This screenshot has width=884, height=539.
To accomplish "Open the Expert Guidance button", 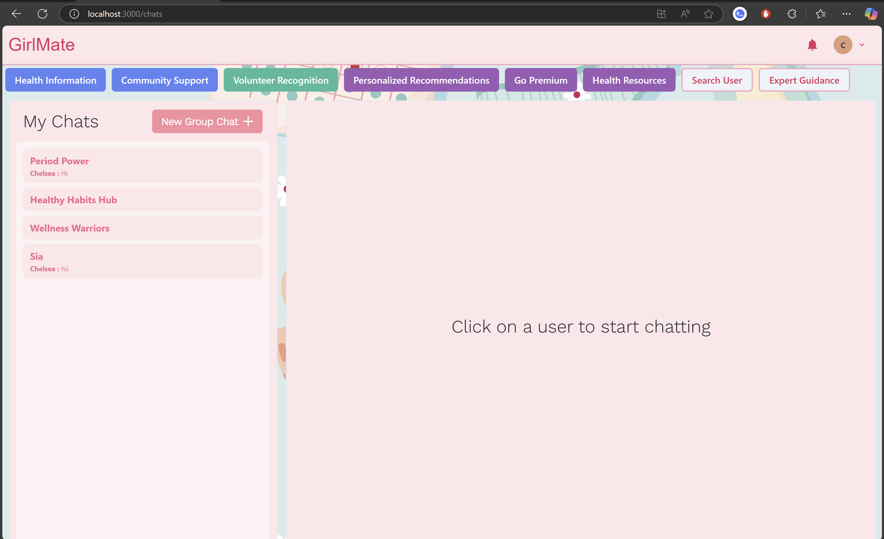I will 804,80.
